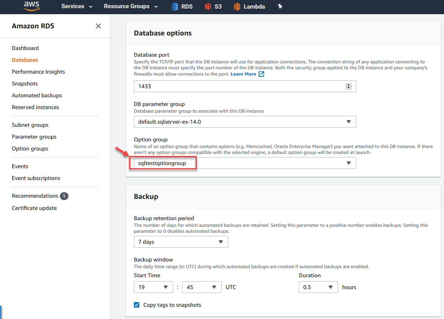Viewport: 444px width, 319px height.
Task: Open Event subscriptions
Action: 36,178
